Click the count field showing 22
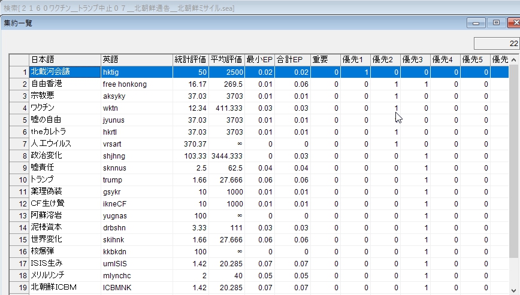The width and height of the screenshot is (520, 295). [496, 44]
